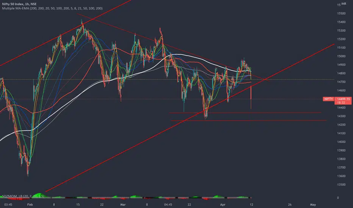
Task: Click the Mar time axis label
Action: pyautogui.click(x=123, y=205)
